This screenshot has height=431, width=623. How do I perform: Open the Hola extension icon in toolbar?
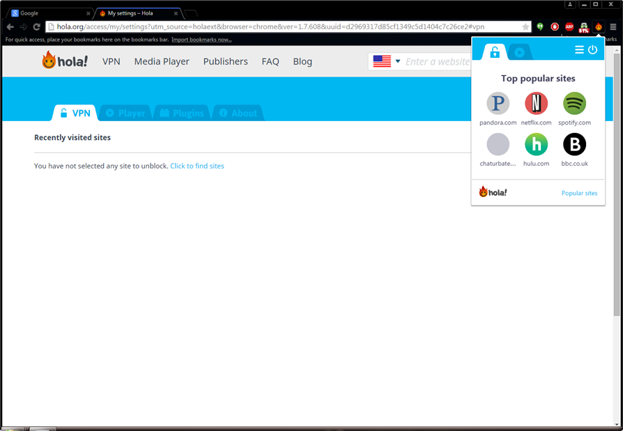tap(599, 26)
